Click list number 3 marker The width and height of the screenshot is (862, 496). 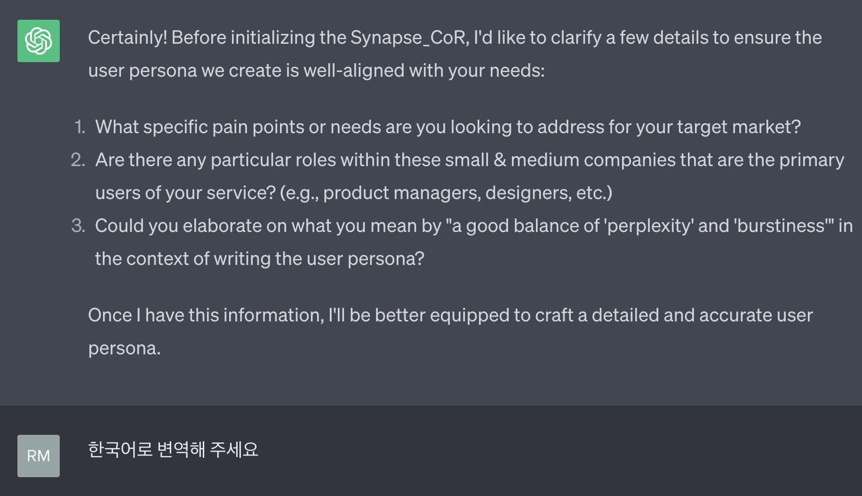click(78, 226)
